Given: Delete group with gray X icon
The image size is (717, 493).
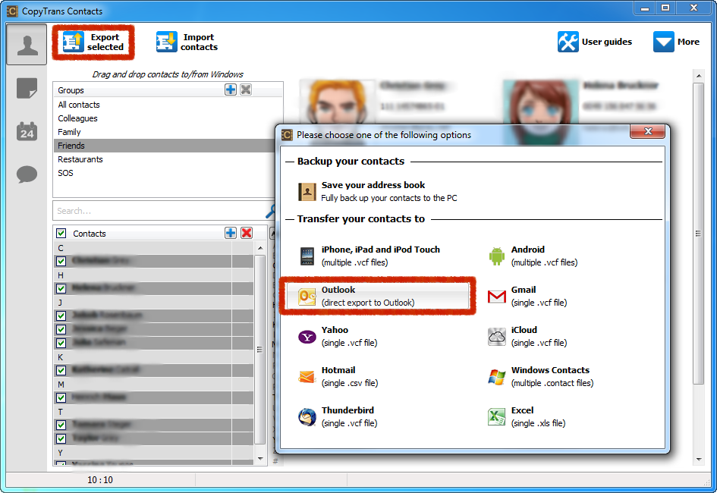Looking at the screenshot, I should pyautogui.click(x=246, y=89).
